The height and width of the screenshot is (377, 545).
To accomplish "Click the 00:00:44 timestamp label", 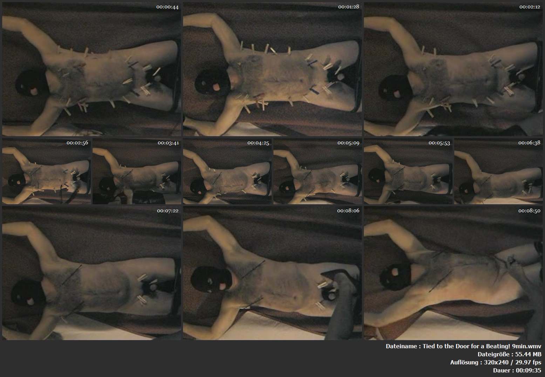I will click(167, 7).
